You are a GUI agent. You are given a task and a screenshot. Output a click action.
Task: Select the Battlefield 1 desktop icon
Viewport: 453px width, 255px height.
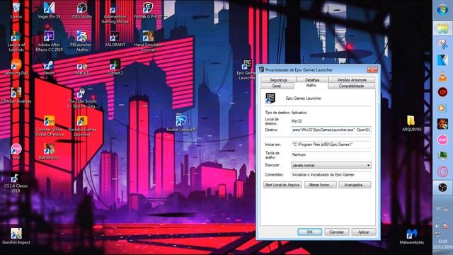pos(49,152)
